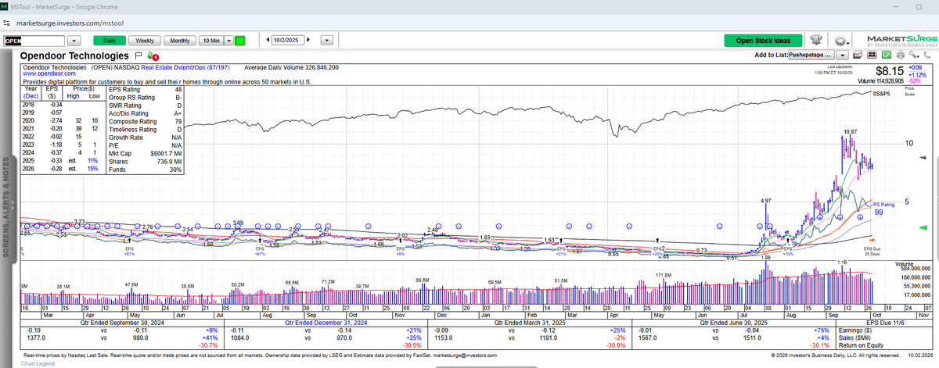This screenshot has width=939, height=368.
Task: Select the 10 Min intraday timeframe
Action: 210,41
